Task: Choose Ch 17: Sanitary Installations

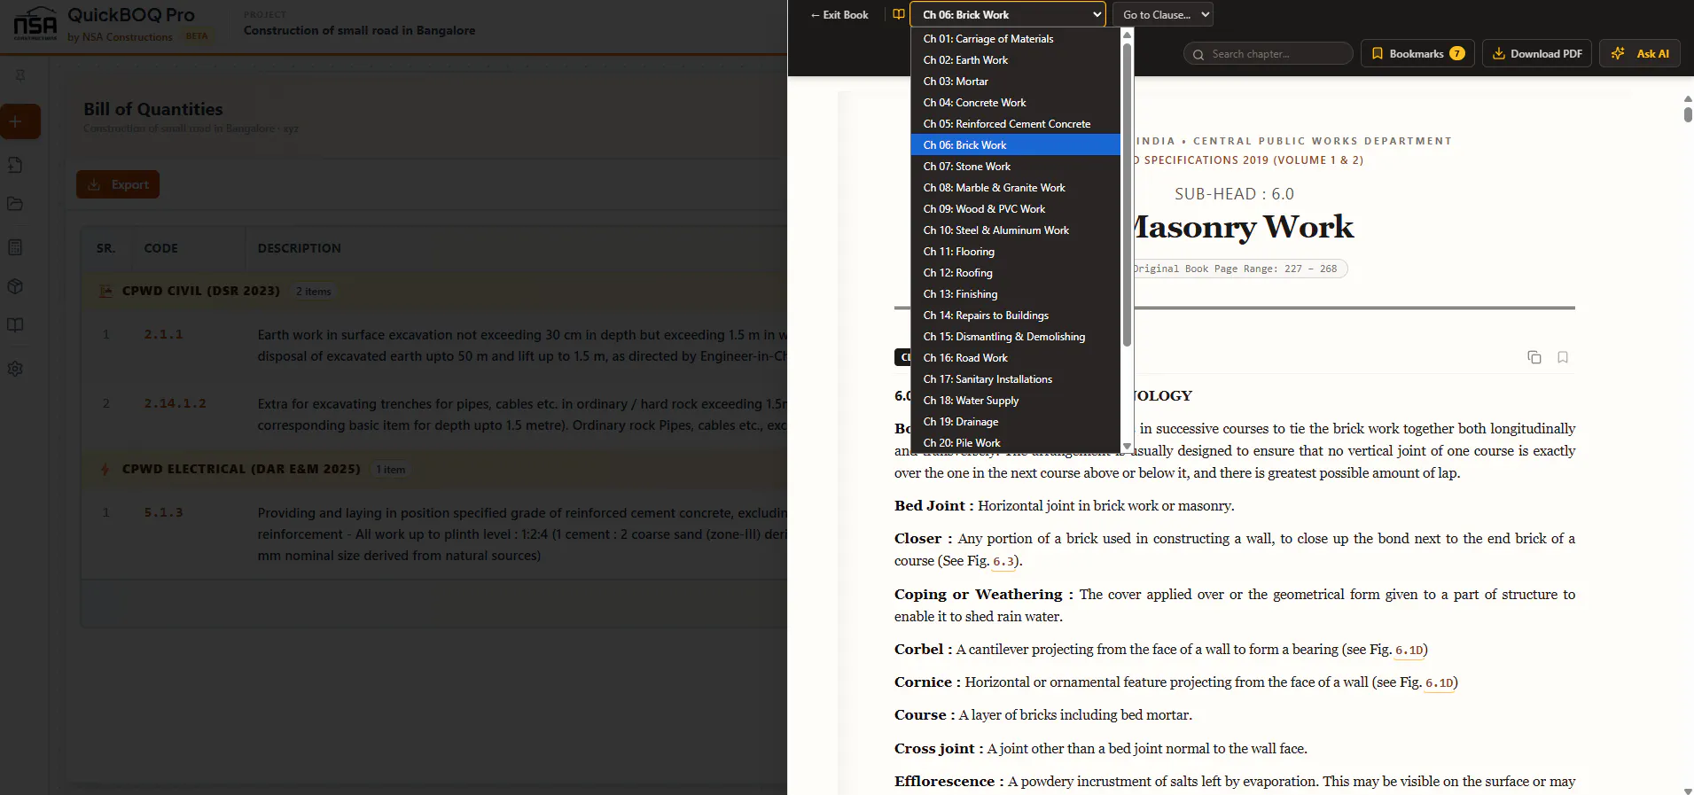Action: 1016,379
